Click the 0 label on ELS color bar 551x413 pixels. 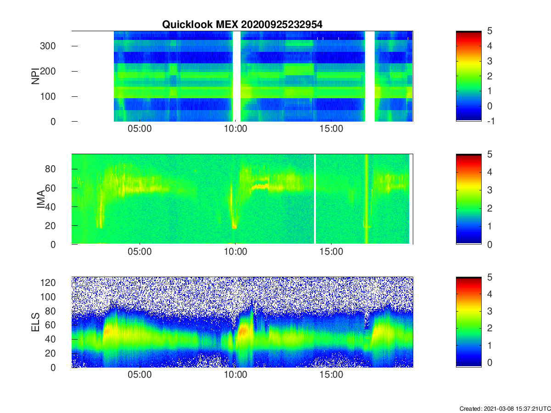[489, 363]
